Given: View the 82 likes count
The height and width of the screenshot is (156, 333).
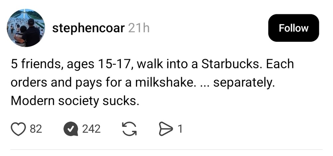Looking at the screenshot, I should [36, 129].
